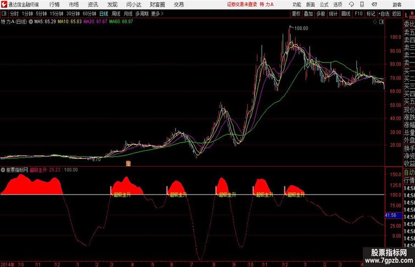415x267 pixels.
Task: Open the mail envelope icon
Action: (374, 4)
